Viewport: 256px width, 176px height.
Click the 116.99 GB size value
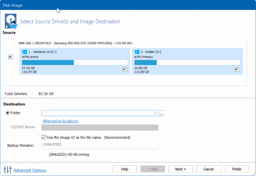click(x=29, y=72)
